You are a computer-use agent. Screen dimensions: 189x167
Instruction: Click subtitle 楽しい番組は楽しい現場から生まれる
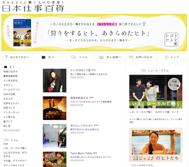pos(89,74)
